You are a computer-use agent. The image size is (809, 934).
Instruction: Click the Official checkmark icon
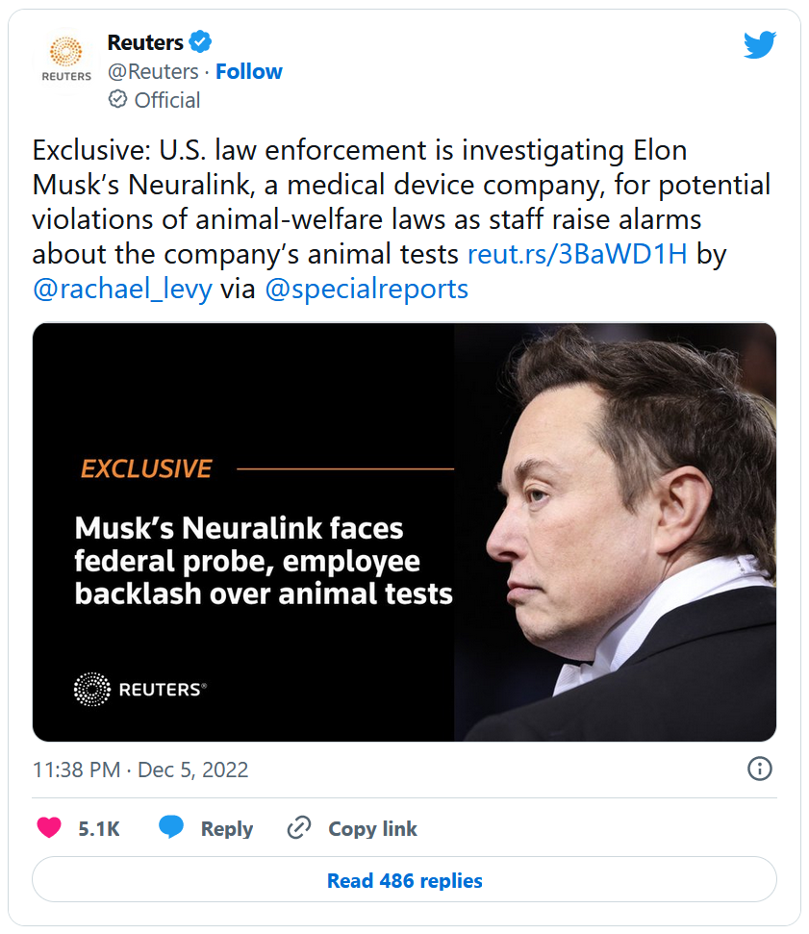[117, 99]
